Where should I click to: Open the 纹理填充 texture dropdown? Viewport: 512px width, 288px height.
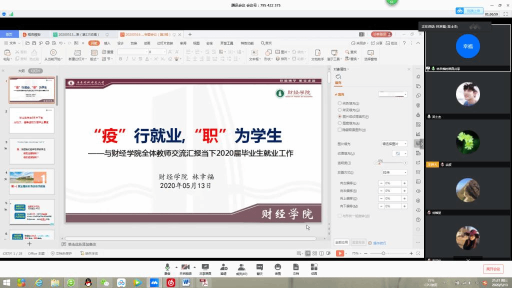click(x=399, y=153)
